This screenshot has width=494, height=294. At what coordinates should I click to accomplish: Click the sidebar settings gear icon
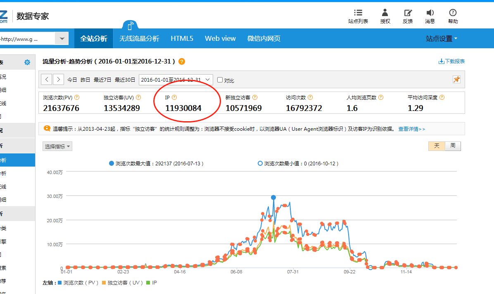(x=27, y=62)
